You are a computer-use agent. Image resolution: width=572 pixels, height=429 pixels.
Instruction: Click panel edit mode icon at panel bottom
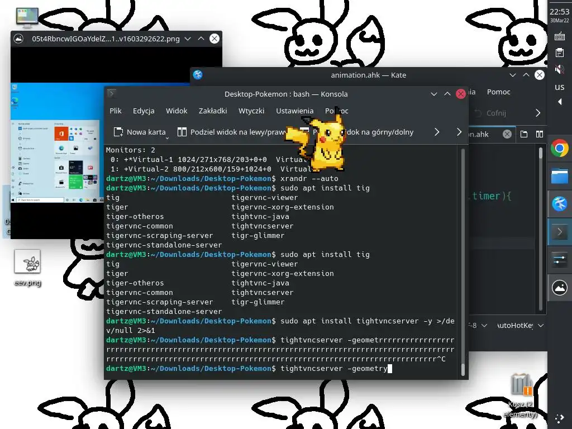click(560, 418)
